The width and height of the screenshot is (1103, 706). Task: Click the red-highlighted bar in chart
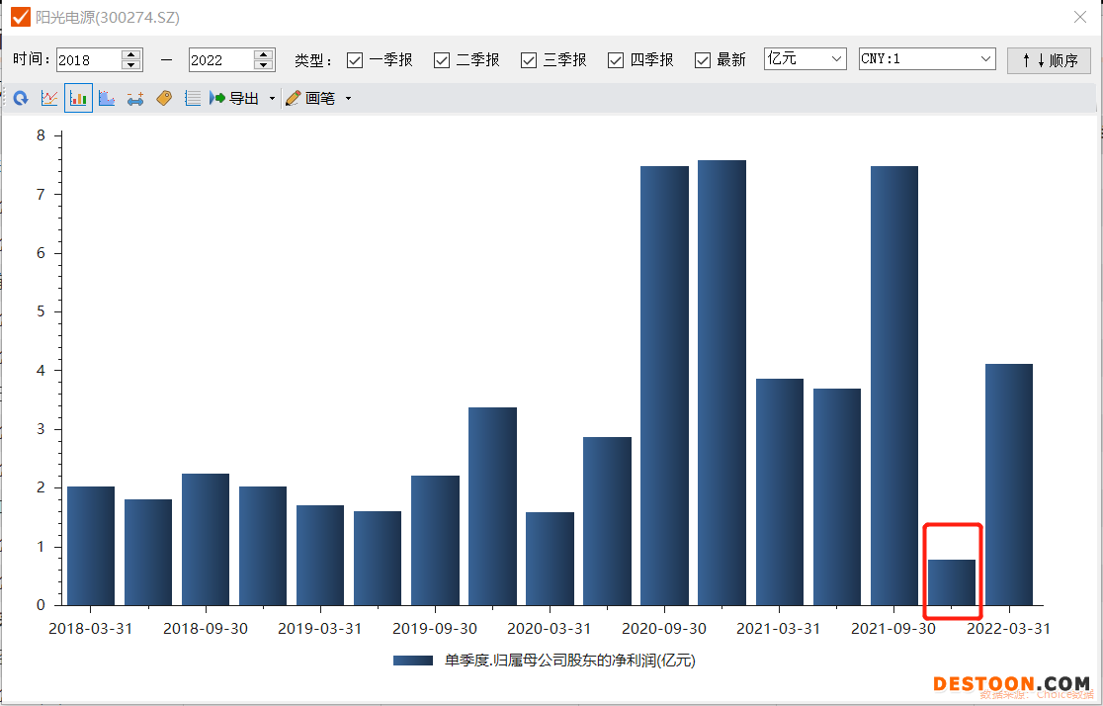click(x=952, y=582)
